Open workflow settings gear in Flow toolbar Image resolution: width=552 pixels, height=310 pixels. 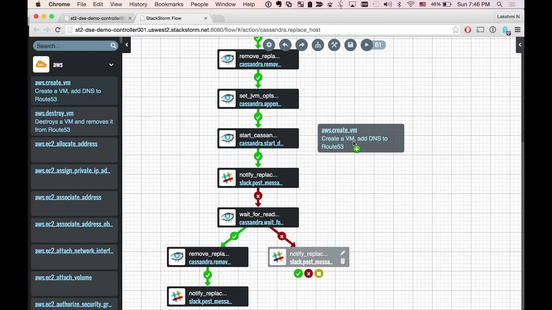(269, 45)
